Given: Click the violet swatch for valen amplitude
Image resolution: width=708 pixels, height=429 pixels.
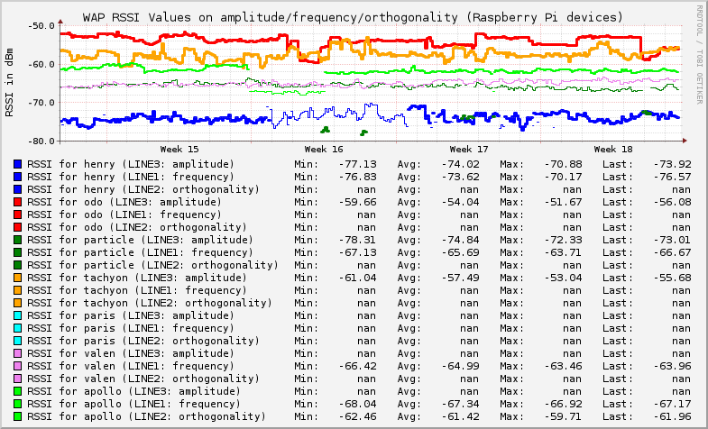Looking at the screenshot, I should 18,353.
